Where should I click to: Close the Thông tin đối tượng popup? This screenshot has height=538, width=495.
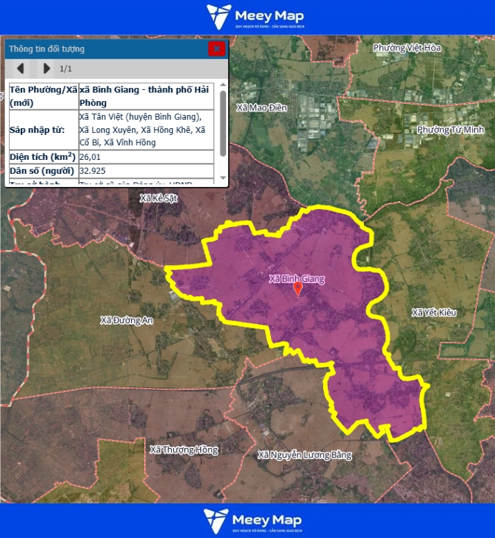pos(216,48)
